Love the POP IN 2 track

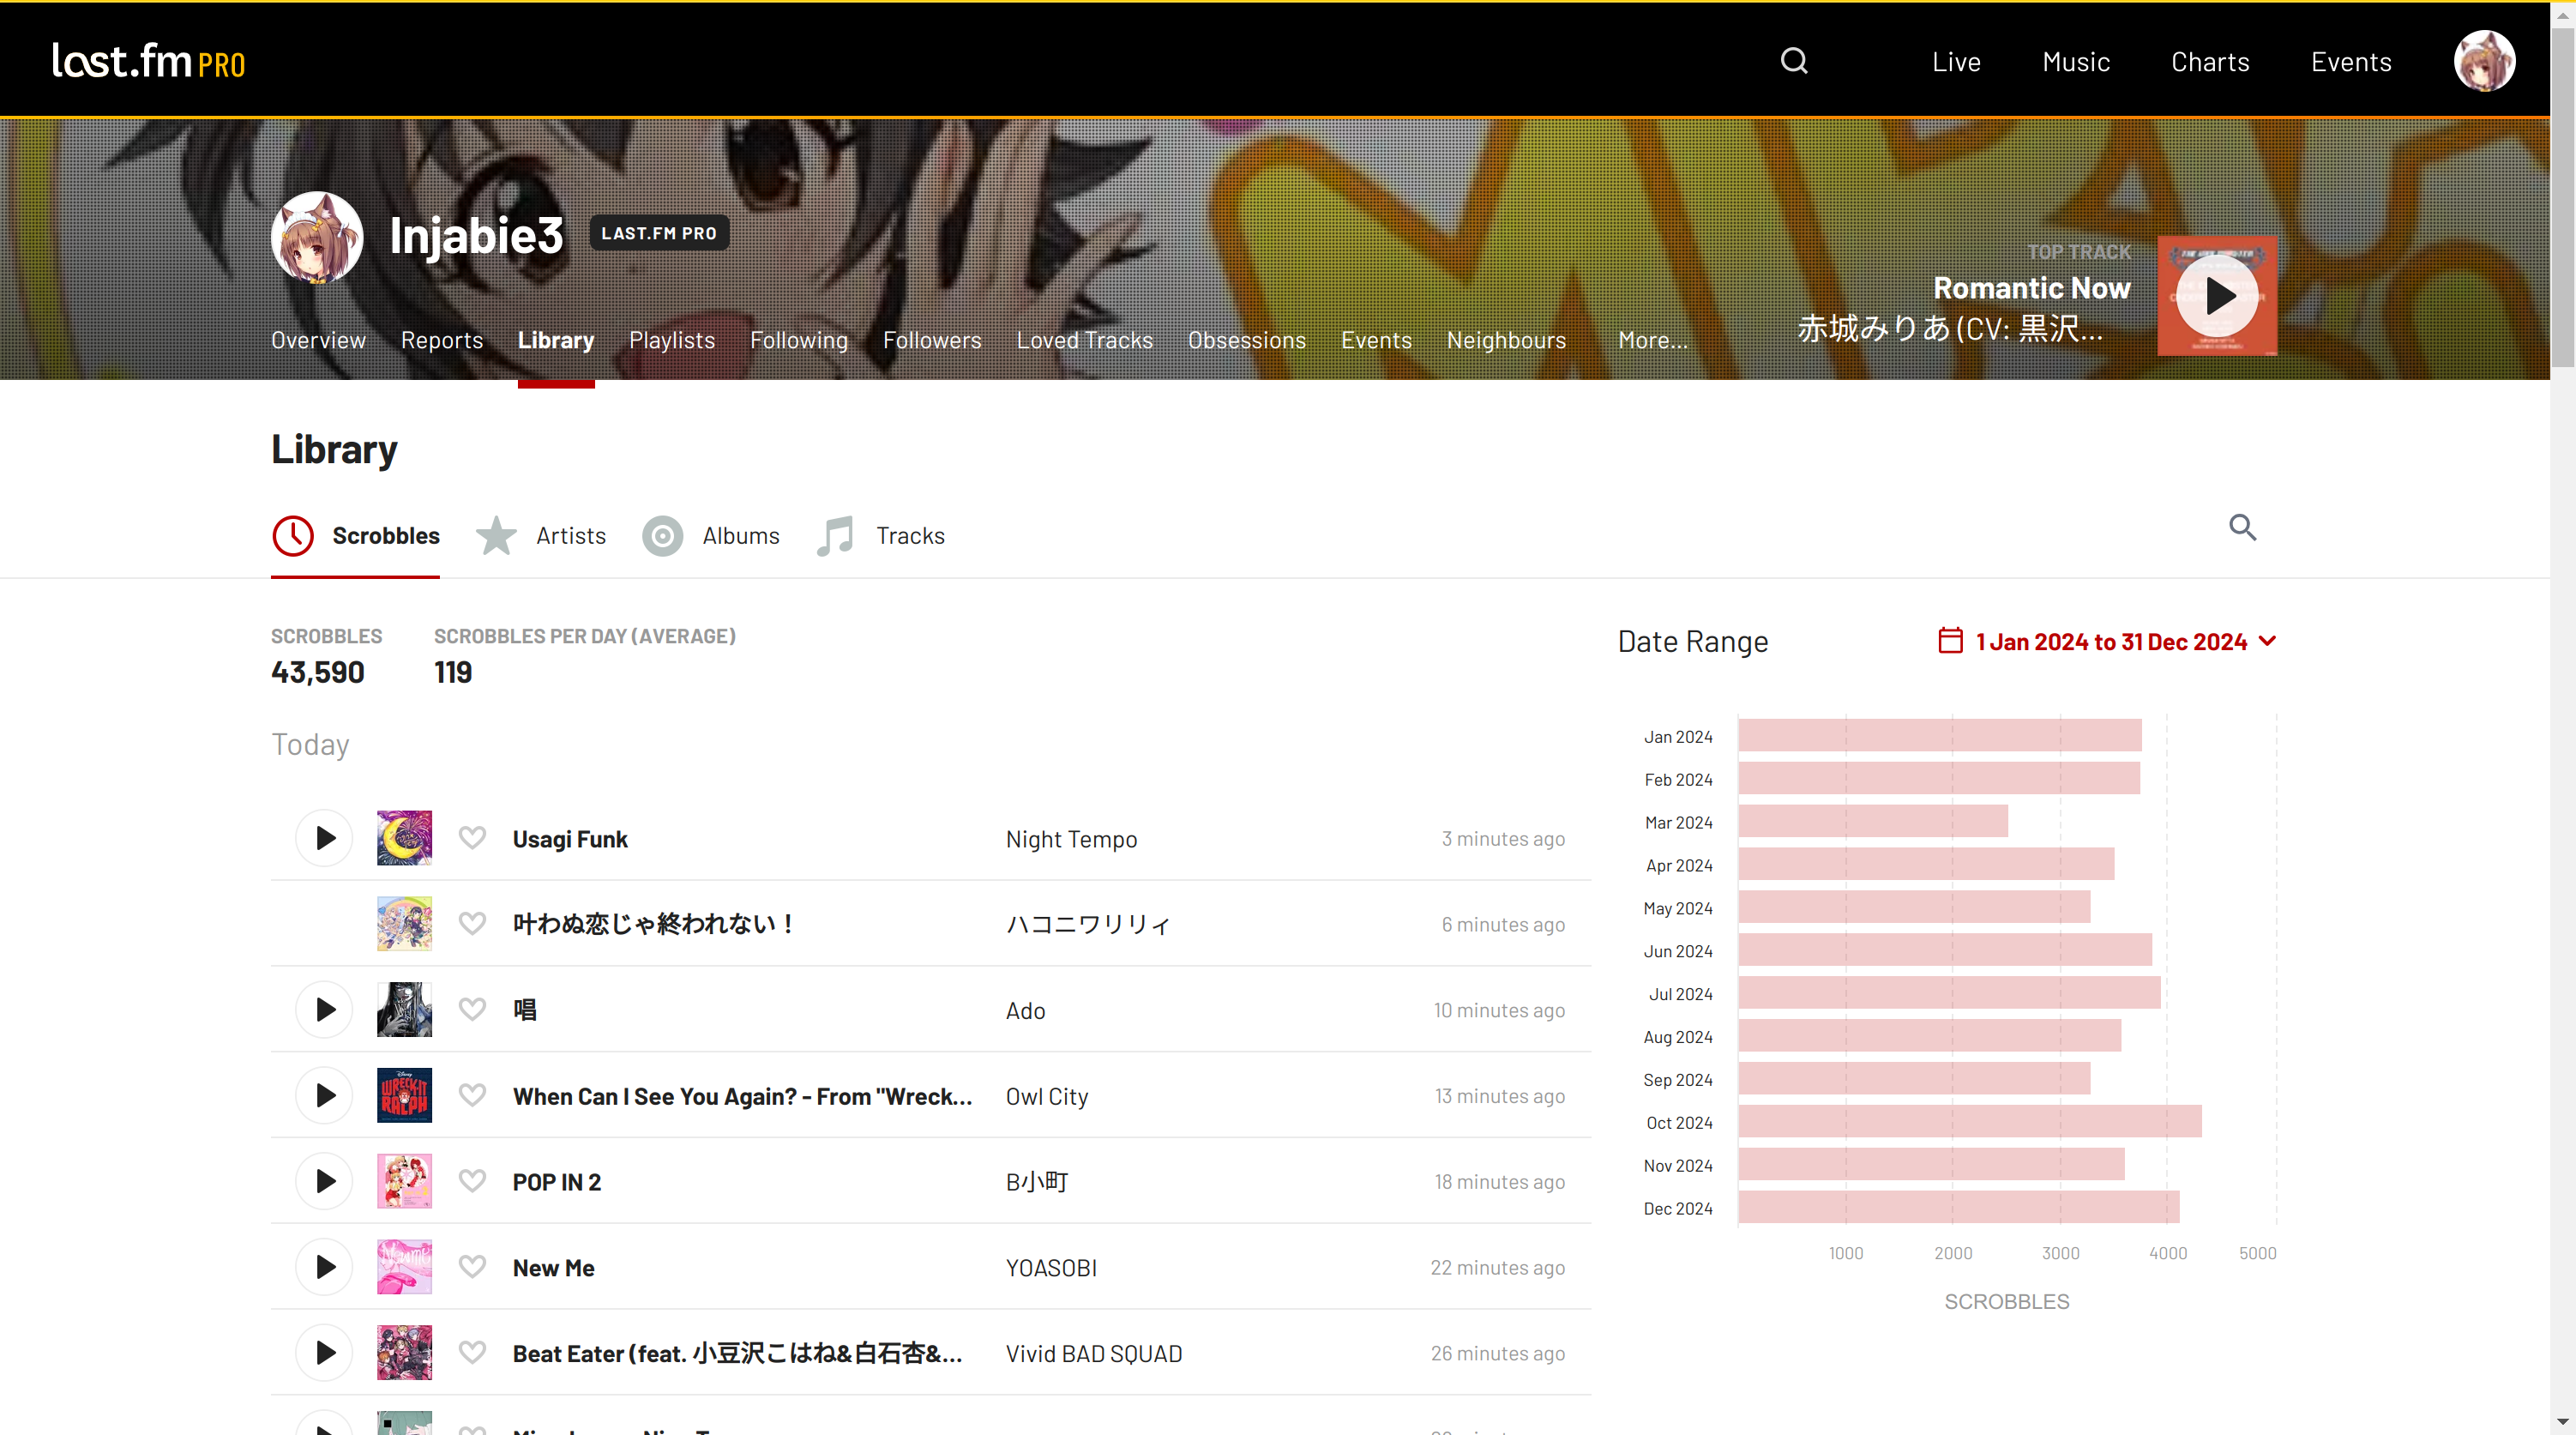click(472, 1181)
